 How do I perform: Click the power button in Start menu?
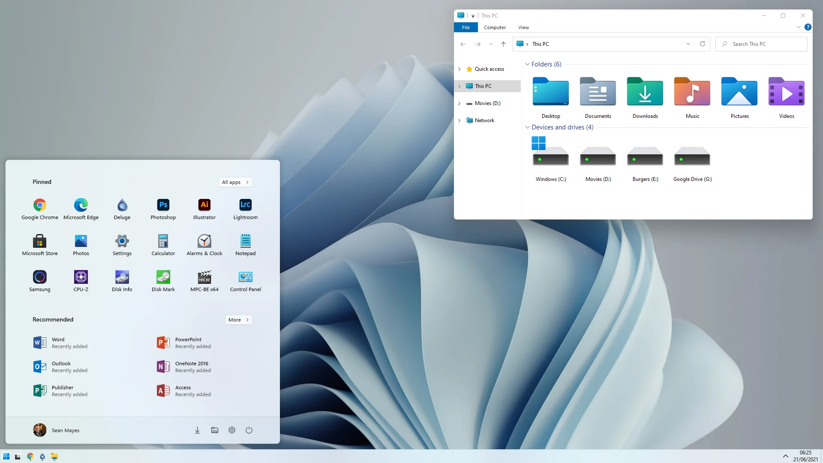[249, 430]
